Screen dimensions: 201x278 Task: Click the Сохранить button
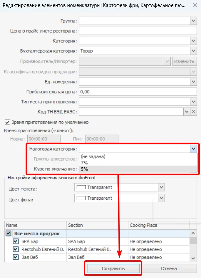coord(113,268)
